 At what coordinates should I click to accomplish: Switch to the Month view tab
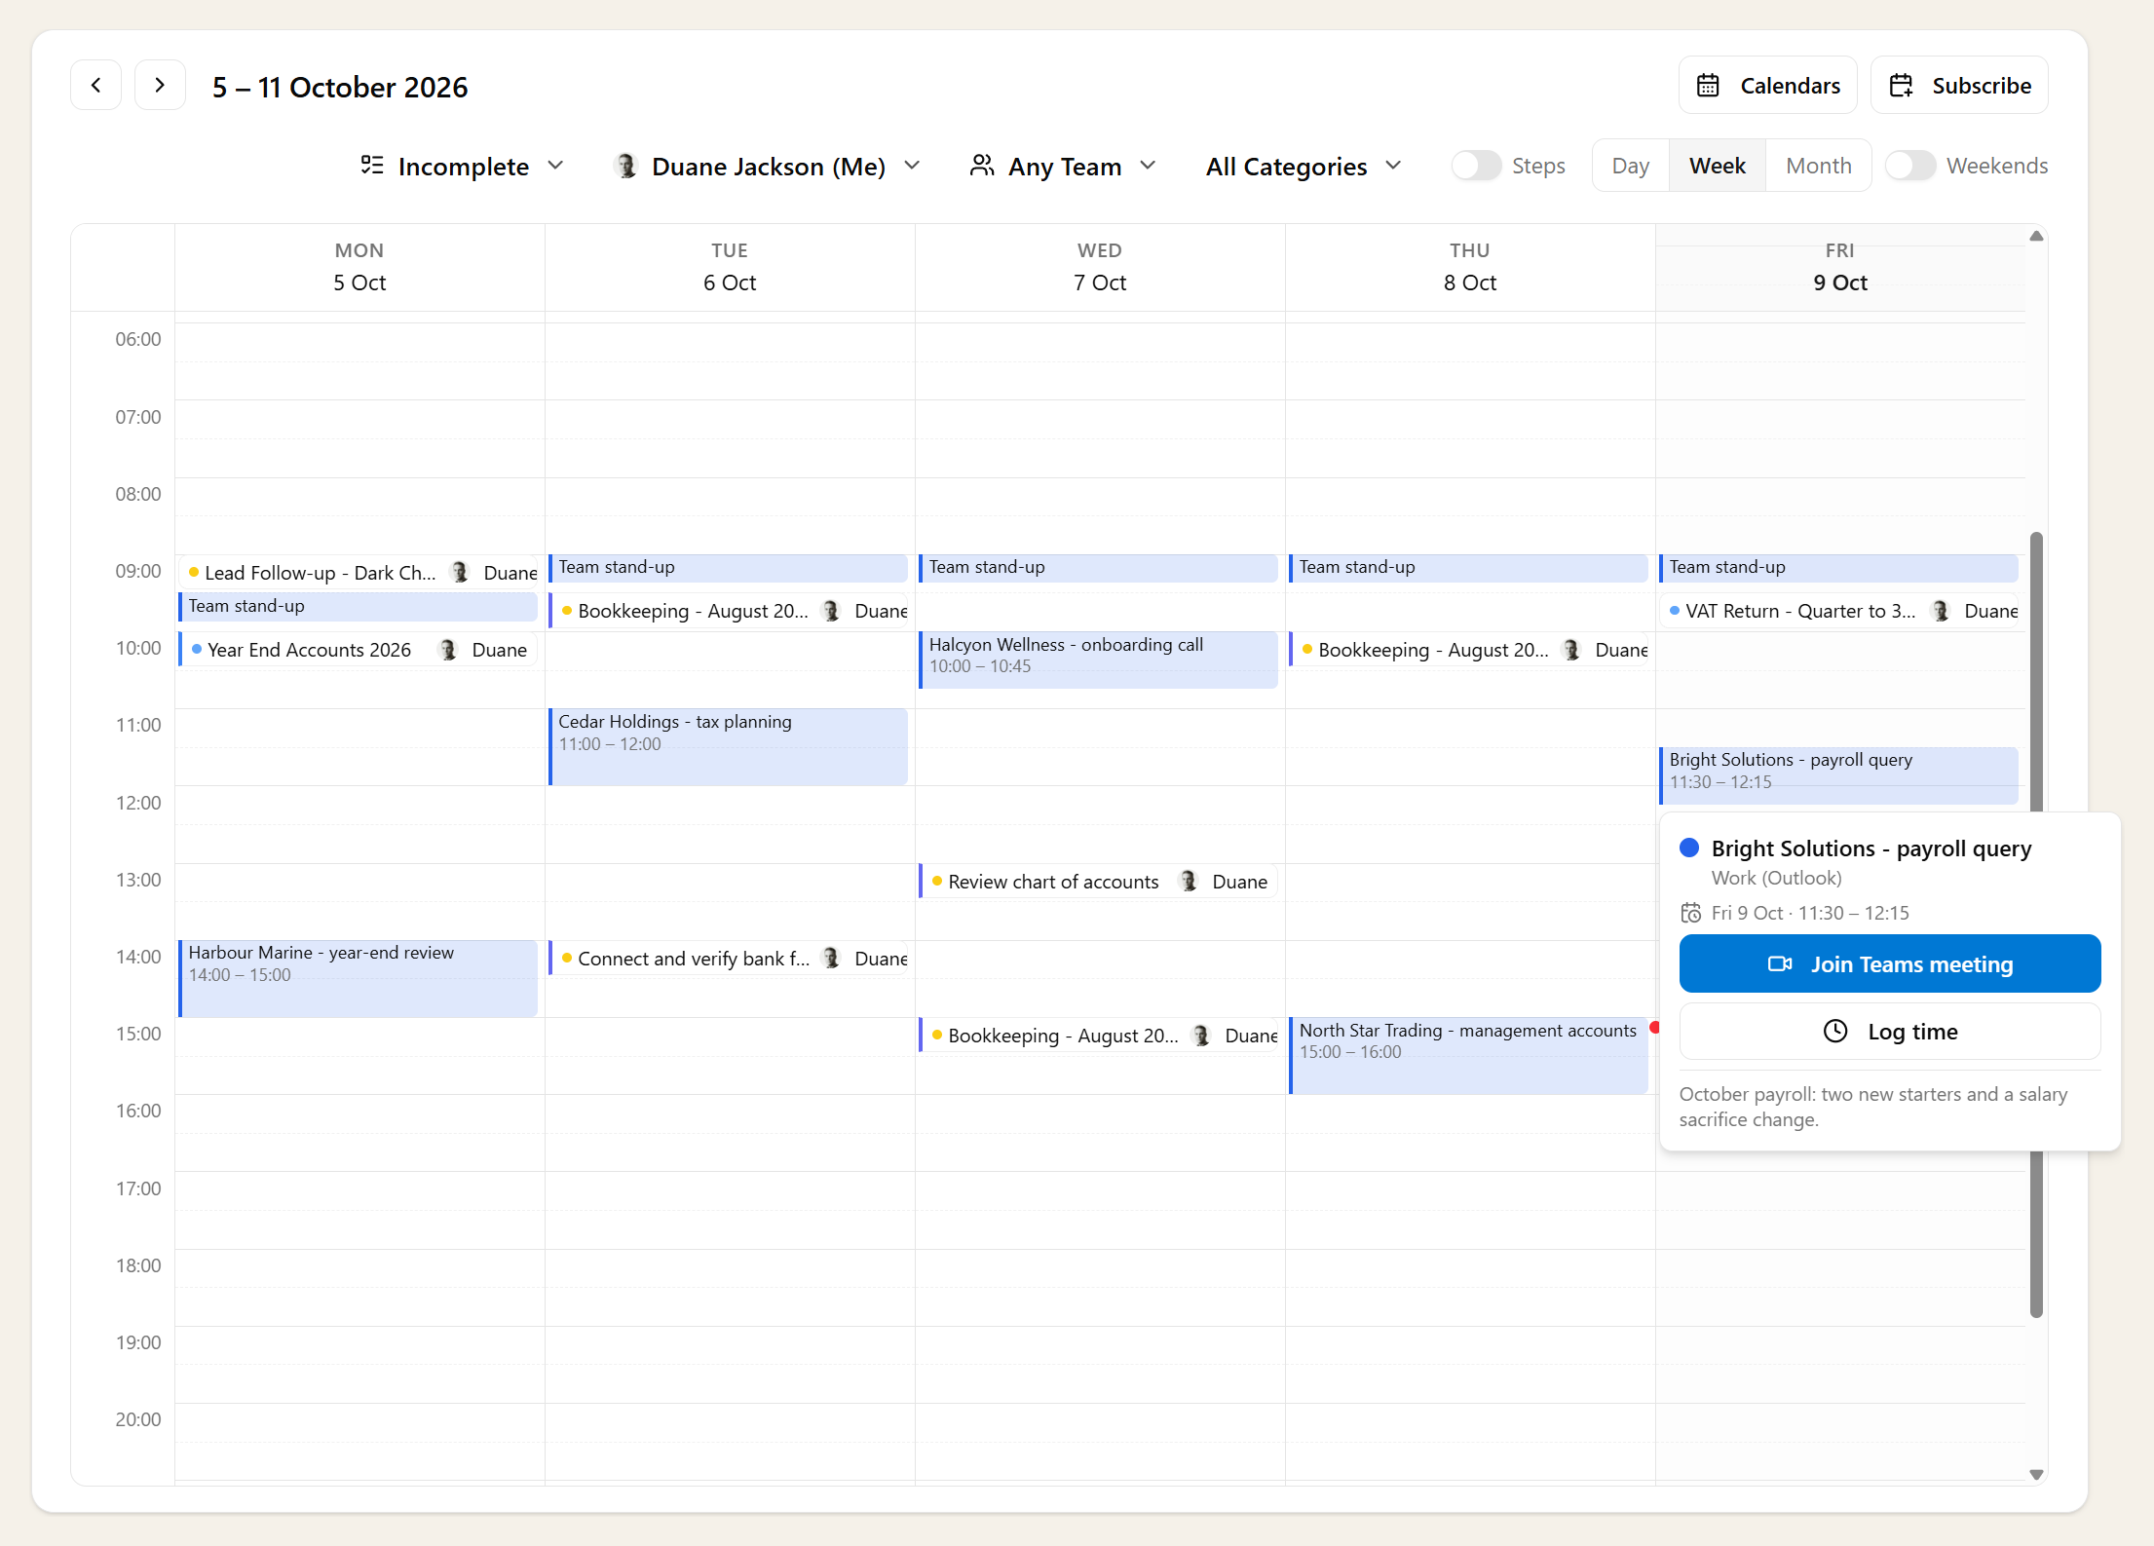click(1819, 166)
